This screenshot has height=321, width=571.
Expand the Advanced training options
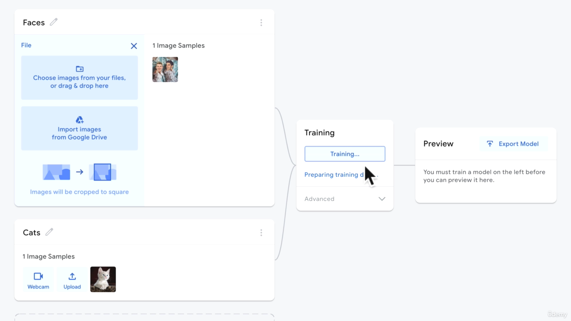(x=319, y=199)
